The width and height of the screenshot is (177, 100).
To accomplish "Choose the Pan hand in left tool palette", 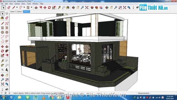I will click(7, 75).
